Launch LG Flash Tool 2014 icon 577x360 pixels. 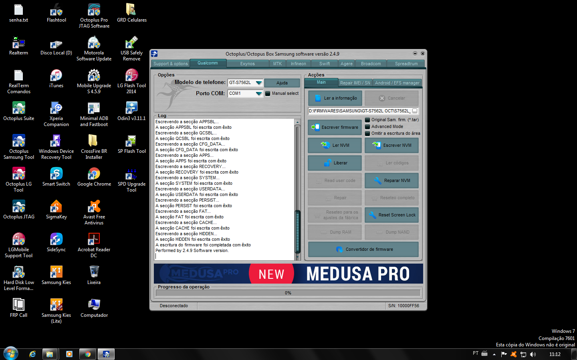(131, 81)
